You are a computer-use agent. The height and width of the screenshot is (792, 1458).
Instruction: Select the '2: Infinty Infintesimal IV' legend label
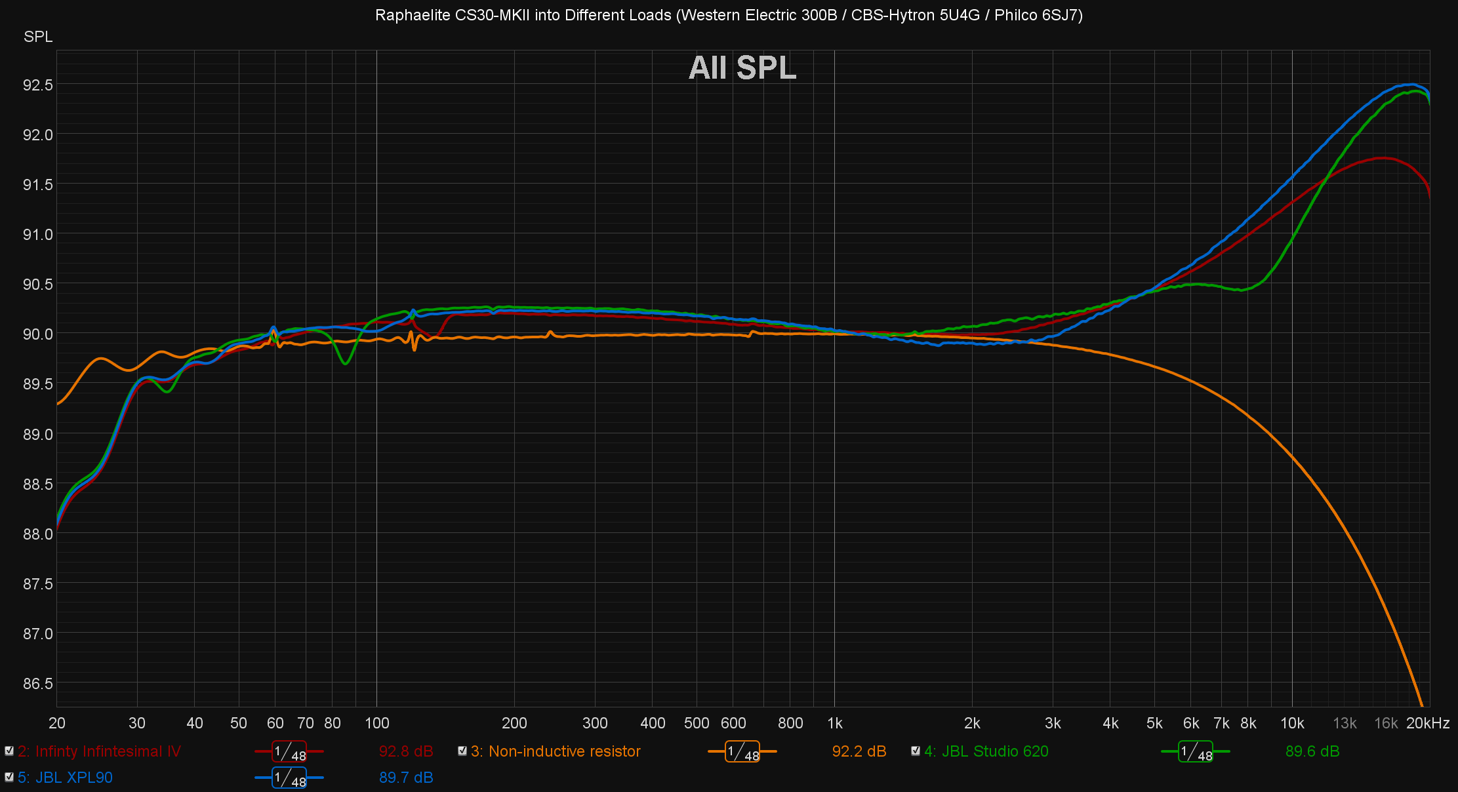tap(99, 751)
